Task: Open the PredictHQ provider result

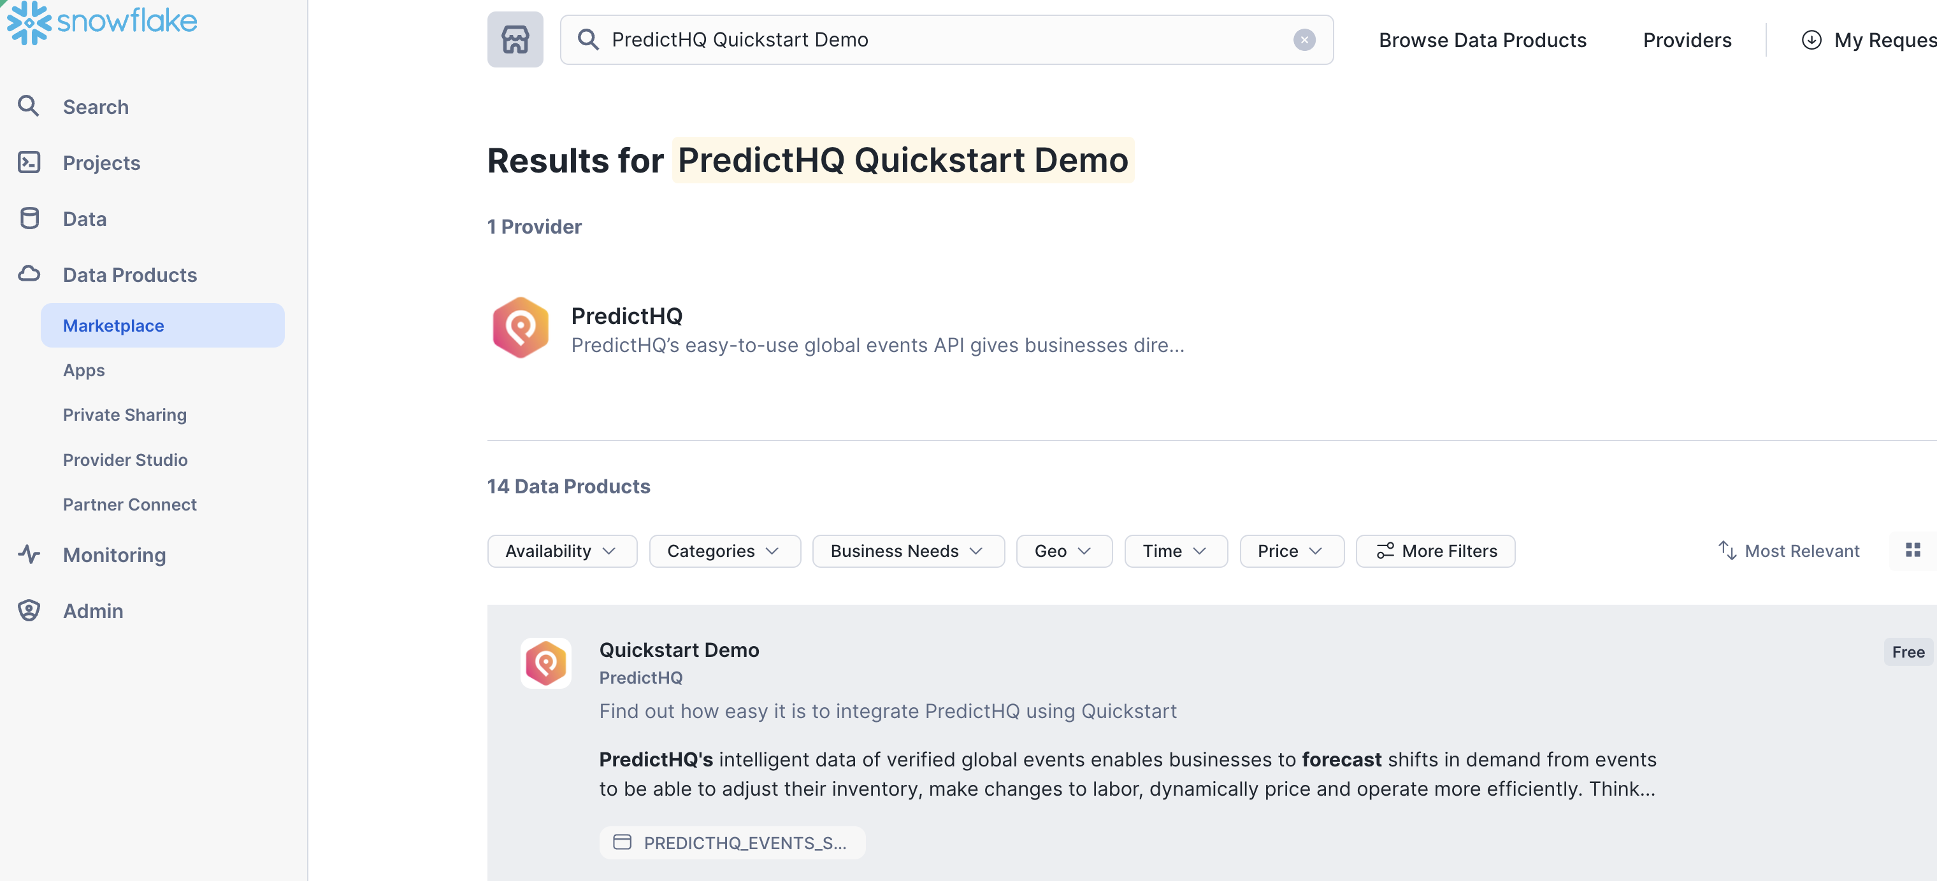Action: pos(626,316)
